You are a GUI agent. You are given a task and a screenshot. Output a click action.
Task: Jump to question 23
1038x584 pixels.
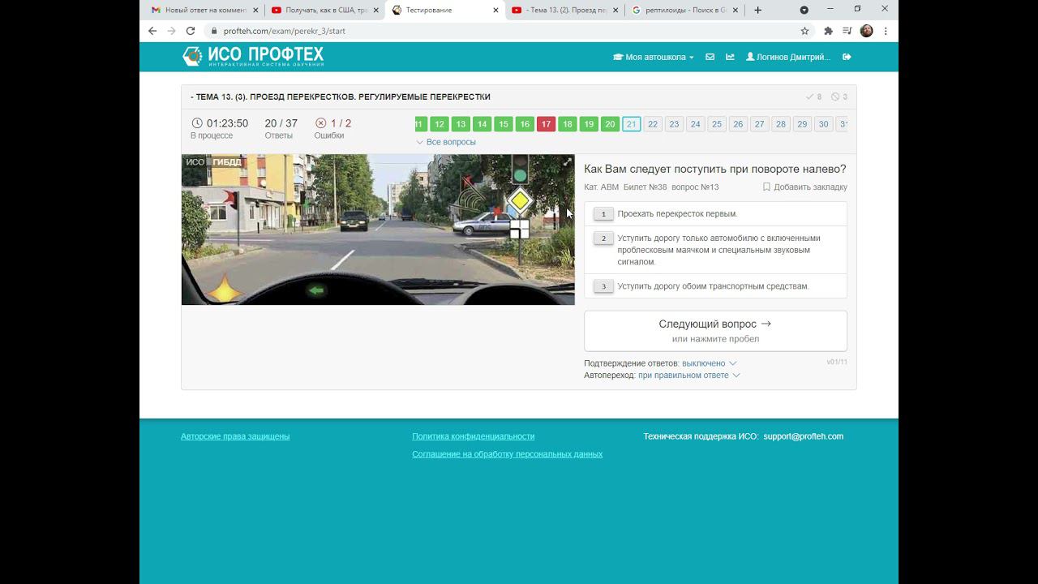674,124
